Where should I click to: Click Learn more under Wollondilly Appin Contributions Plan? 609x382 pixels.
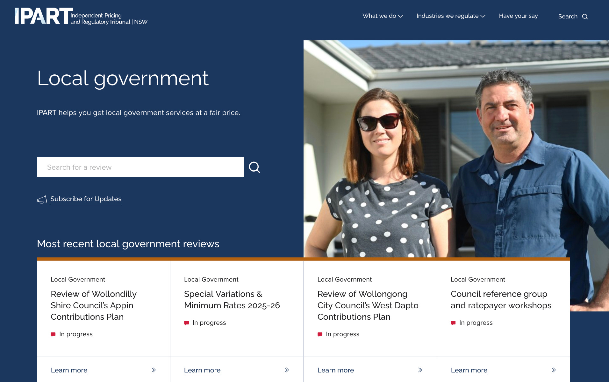point(69,370)
